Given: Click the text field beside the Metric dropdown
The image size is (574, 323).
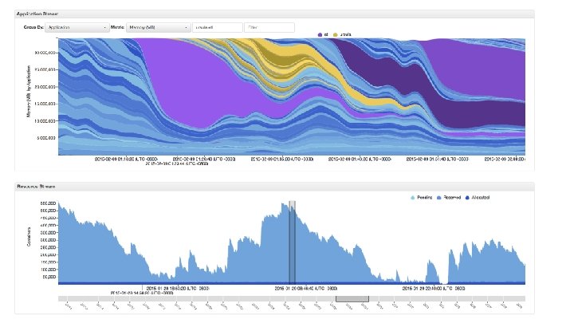Looking at the screenshot, I should click(217, 27).
